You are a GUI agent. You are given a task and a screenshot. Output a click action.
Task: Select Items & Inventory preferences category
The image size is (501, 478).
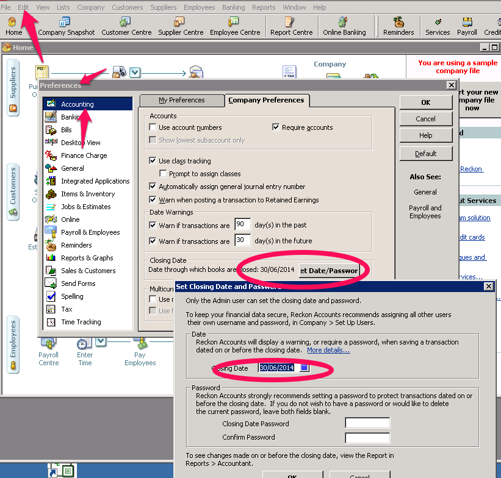[x=88, y=194]
